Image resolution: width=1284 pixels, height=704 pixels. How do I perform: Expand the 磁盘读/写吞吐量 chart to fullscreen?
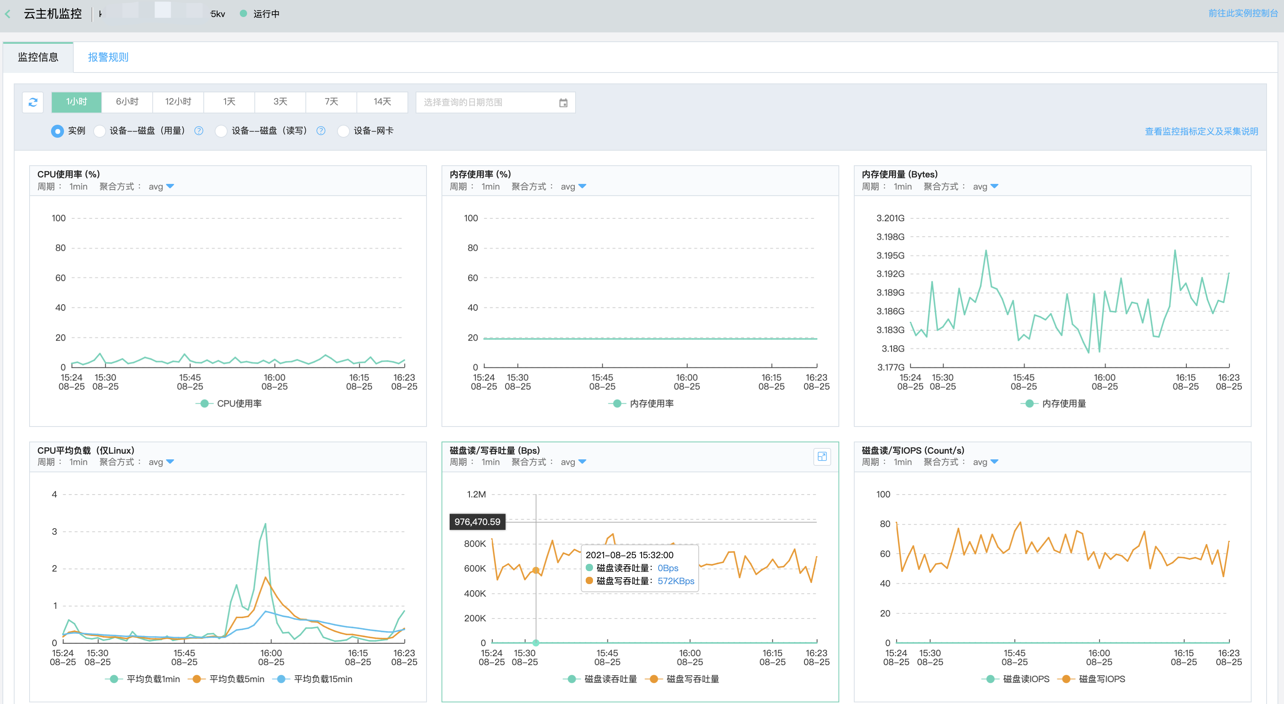tap(822, 457)
